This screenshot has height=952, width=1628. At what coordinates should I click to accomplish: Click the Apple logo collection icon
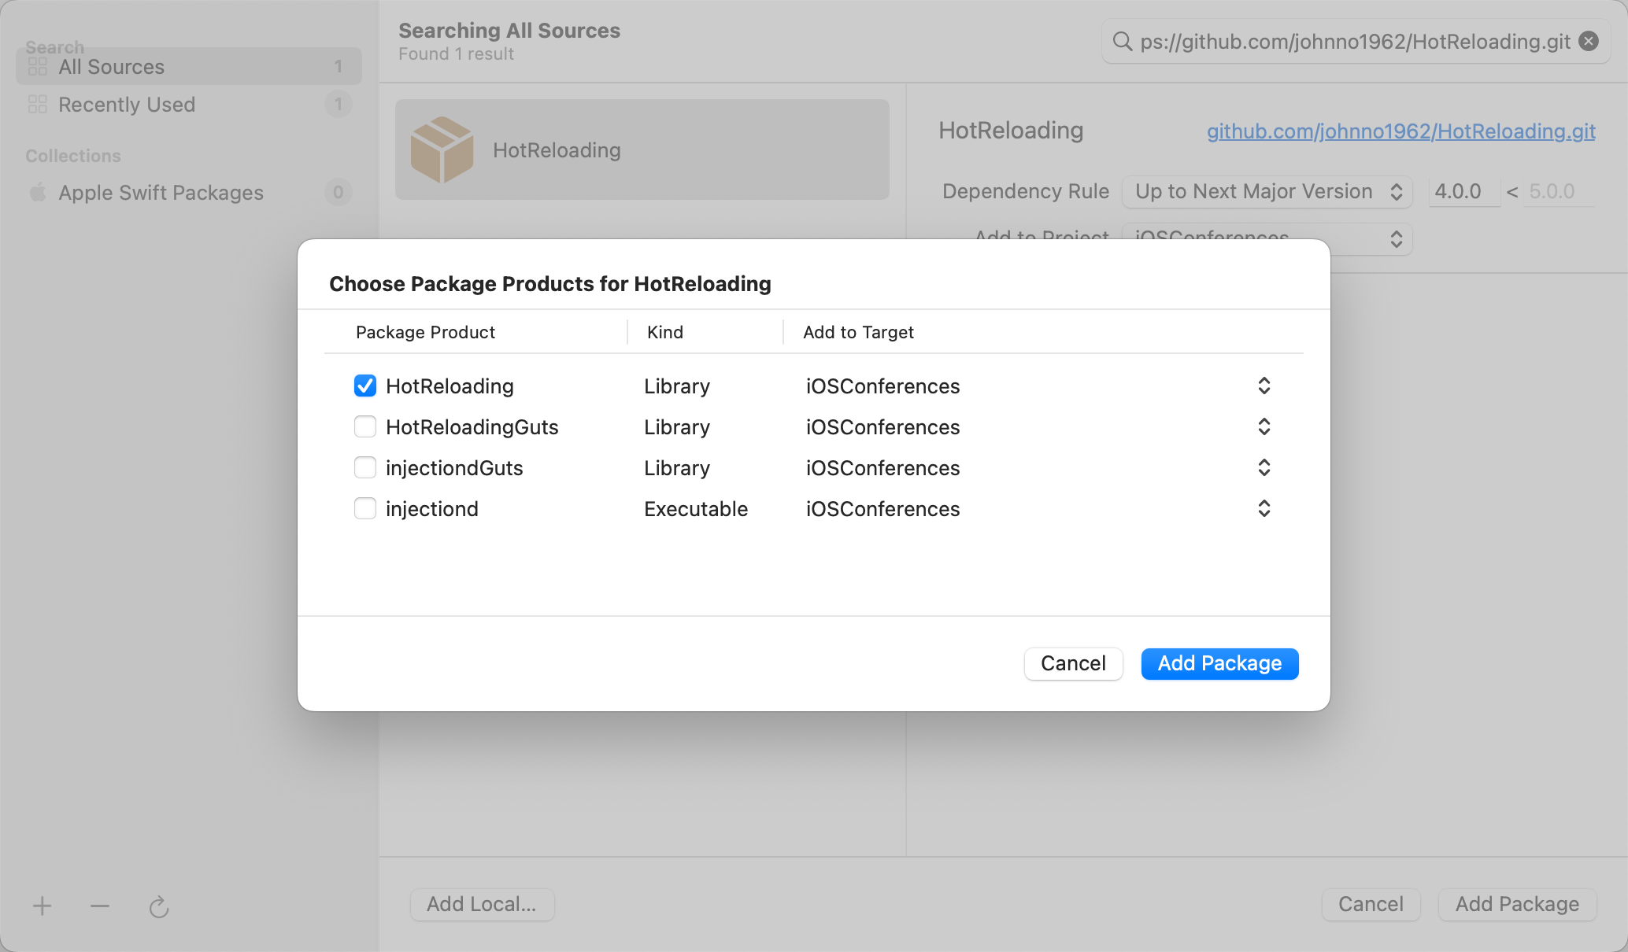click(38, 192)
